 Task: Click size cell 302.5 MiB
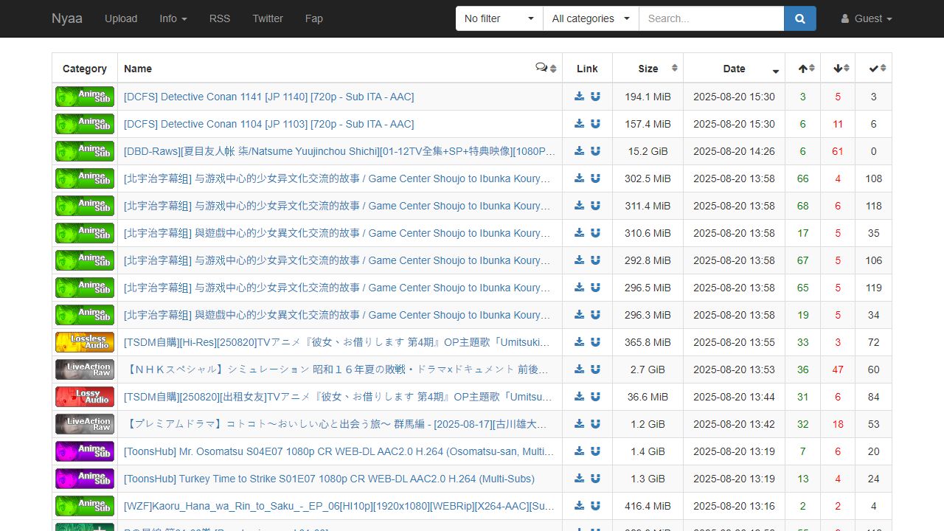(x=648, y=178)
